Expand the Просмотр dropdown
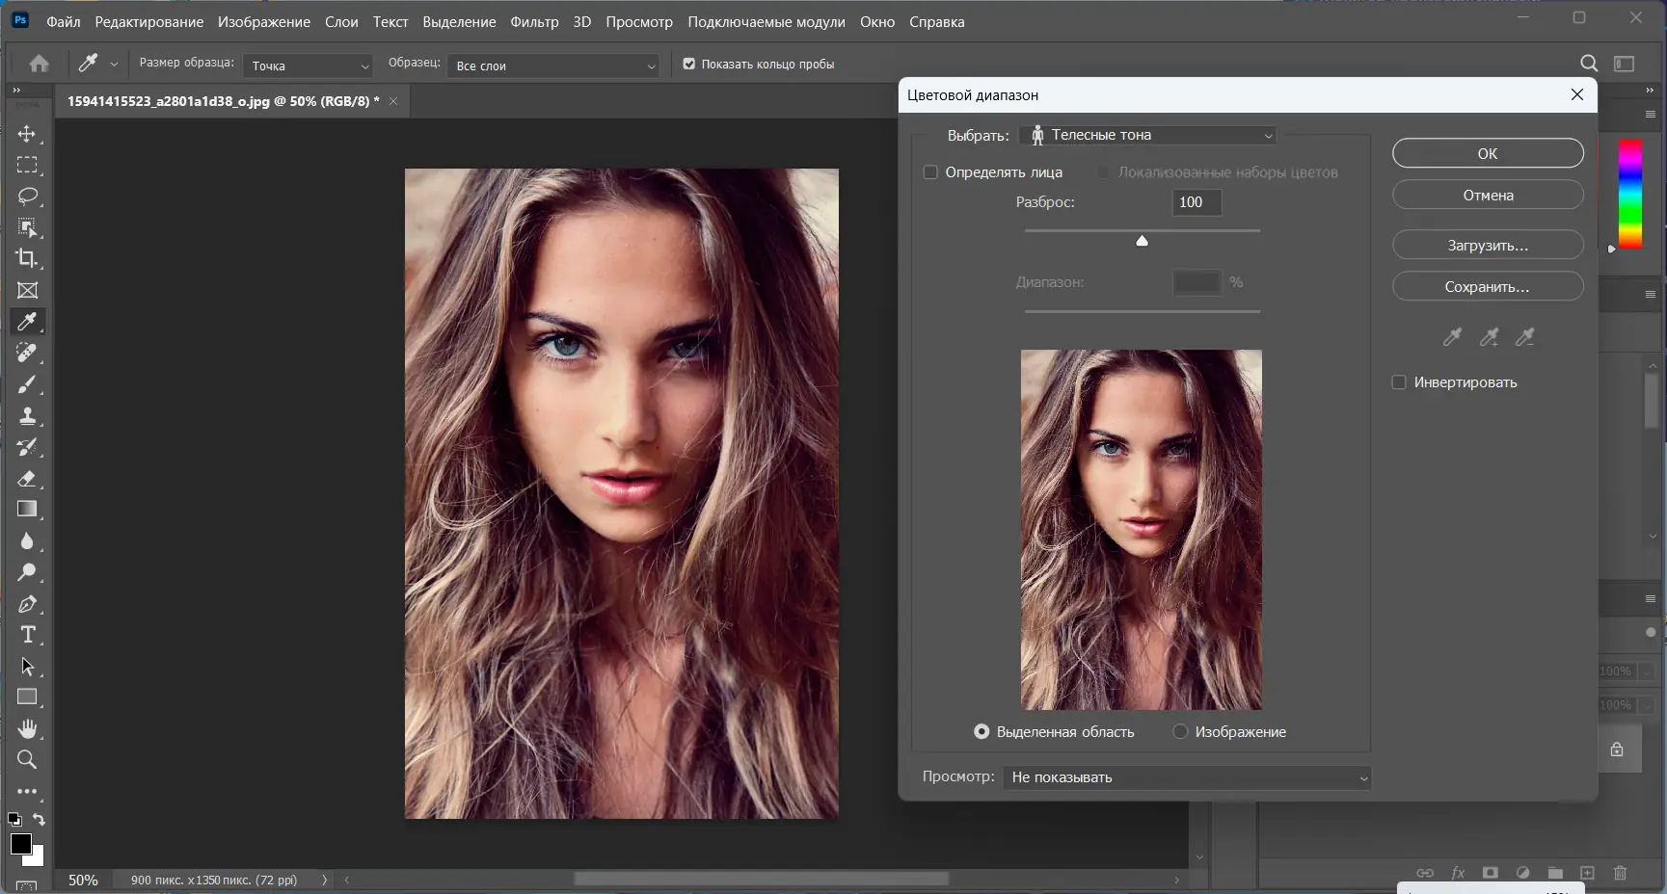Screen dimensions: 1667x894 coord(1187,777)
